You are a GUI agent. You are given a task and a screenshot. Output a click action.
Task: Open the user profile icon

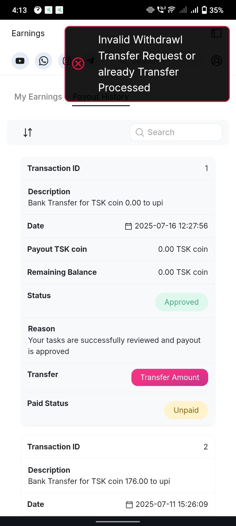coord(216,61)
